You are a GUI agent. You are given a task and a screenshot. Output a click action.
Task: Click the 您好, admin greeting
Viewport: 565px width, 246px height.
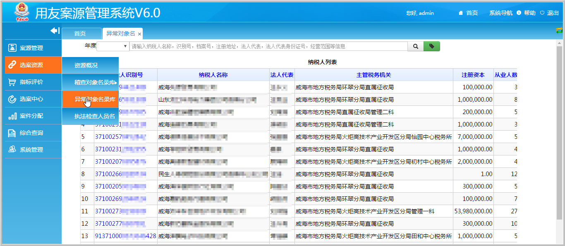pyautogui.click(x=420, y=13)
